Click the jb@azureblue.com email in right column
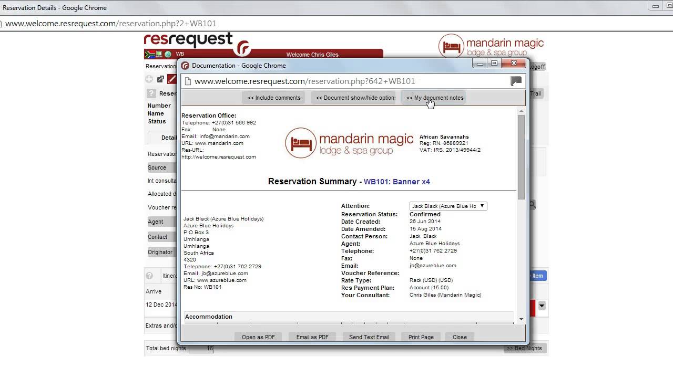This screenshot has width=673, height=378. tap(433, 266)
